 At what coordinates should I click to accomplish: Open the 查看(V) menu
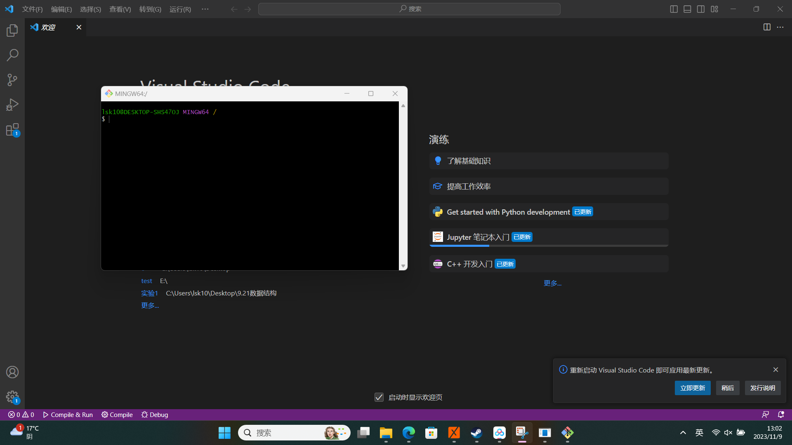tap(120, 9)
